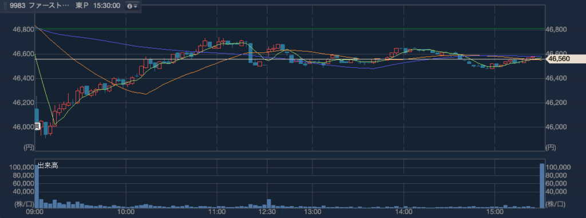Click the 12:30 volume spike bar

tap(268, 204)
